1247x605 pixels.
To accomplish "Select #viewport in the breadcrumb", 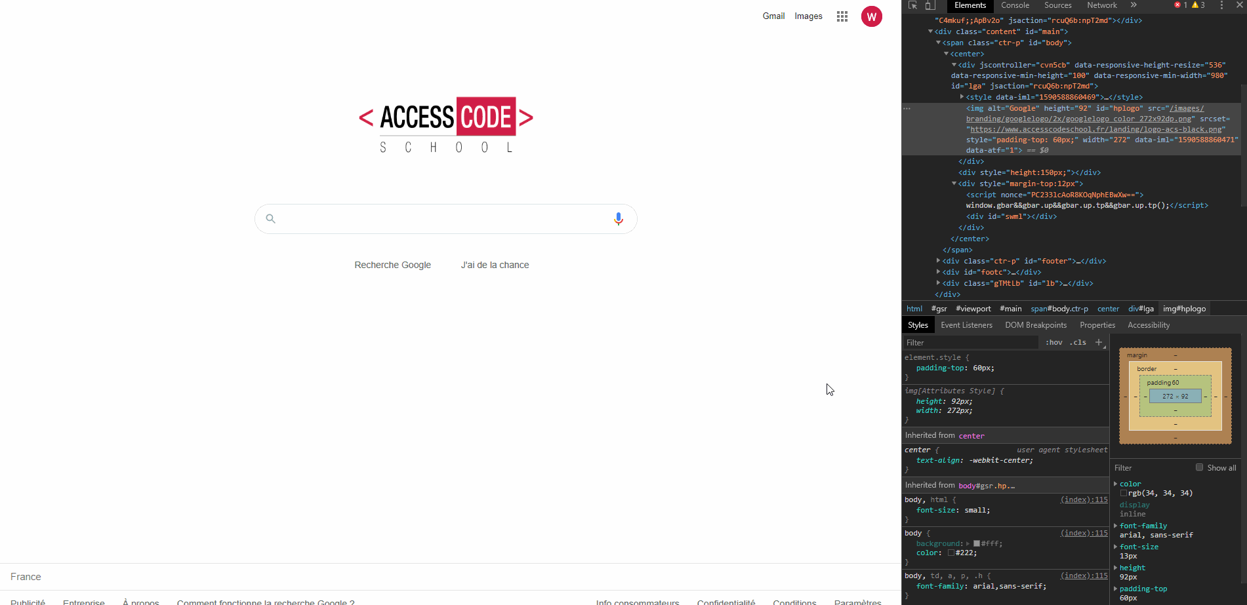I will point(973,309).
